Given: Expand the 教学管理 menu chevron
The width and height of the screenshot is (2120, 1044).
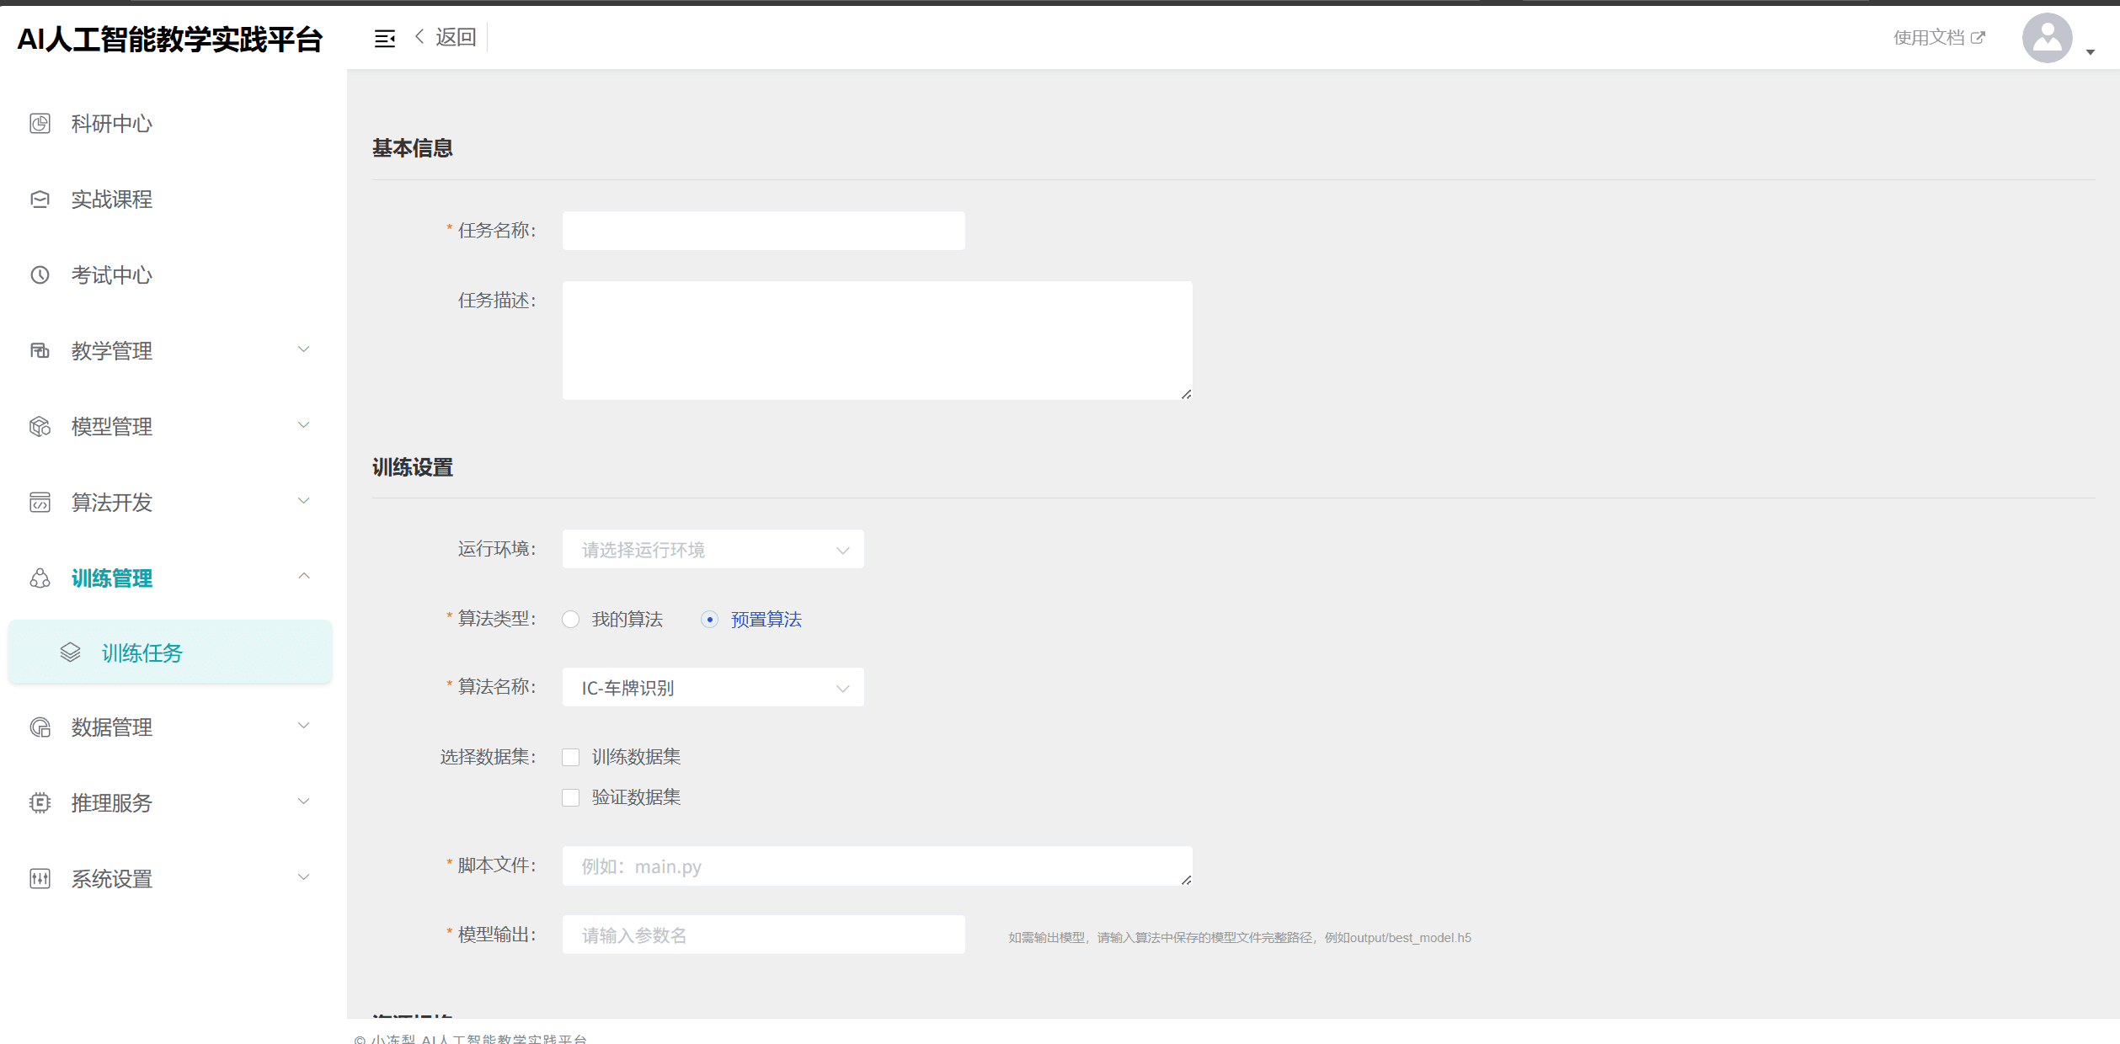Looking at the screenshot, I should tap(304, 349).
